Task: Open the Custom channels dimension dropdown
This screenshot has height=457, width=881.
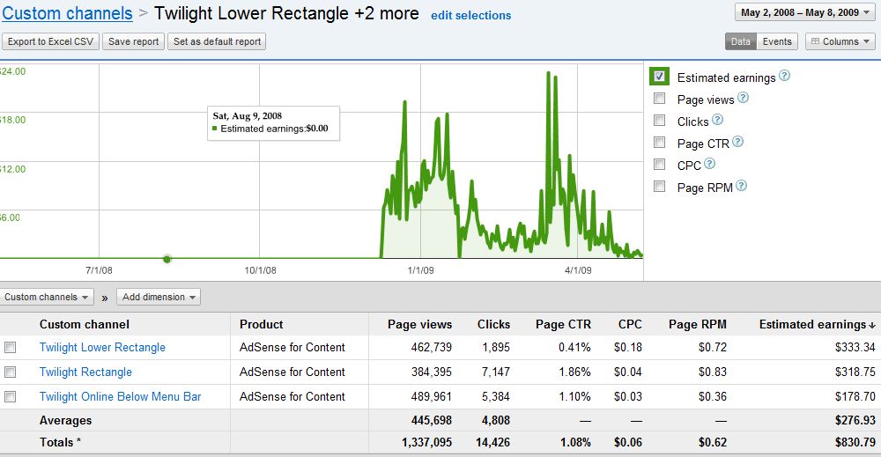Action: [x=46, y=297]
